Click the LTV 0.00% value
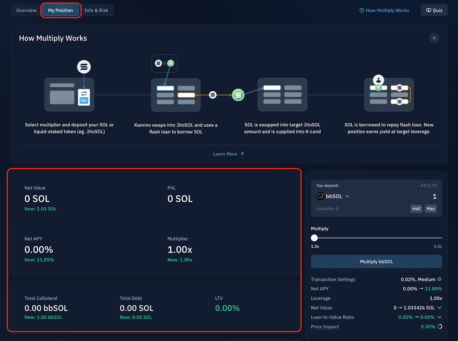 point(227,308)
